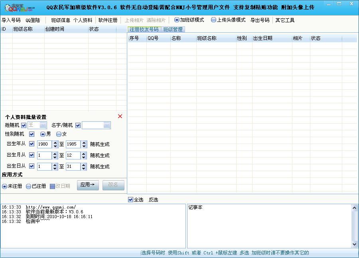
Task: Click the end birth day 31 field
Action: point(73,167)
